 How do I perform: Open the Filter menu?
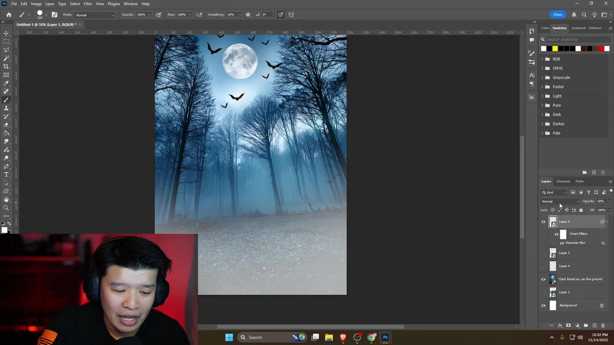[x=88, y=4]
